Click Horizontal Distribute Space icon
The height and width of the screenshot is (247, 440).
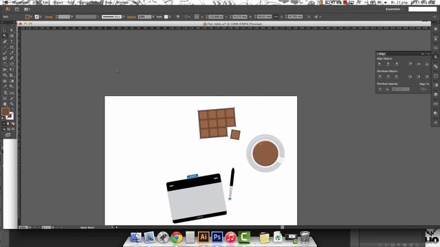(387, 89)
